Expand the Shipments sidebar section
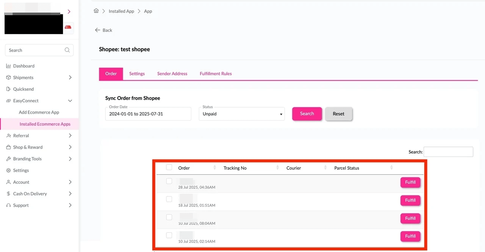Screen dimensions: 485x252 [x=70, y=77]
